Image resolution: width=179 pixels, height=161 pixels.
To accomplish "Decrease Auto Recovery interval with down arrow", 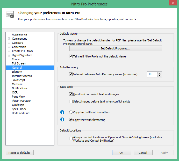I will [x=160, y=76].
